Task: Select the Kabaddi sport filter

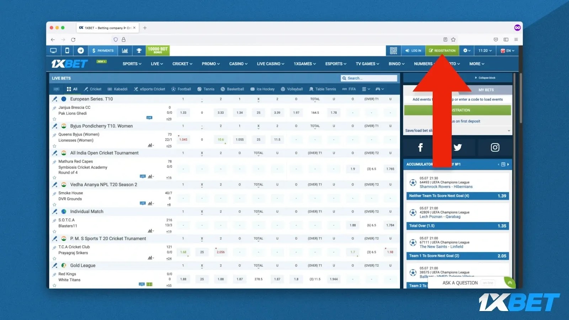Action: point(117,89)
